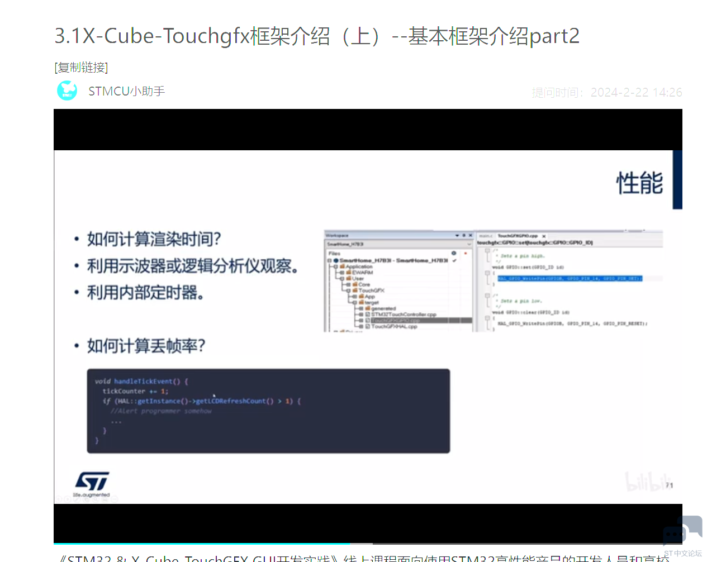This screenshot has height=562, width=707.
Task: Play the embedded TouchGFX course video
Action: point(368,327)
